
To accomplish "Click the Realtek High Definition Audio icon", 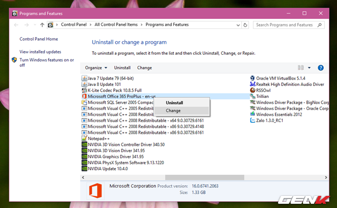I will tap(253, 84).
